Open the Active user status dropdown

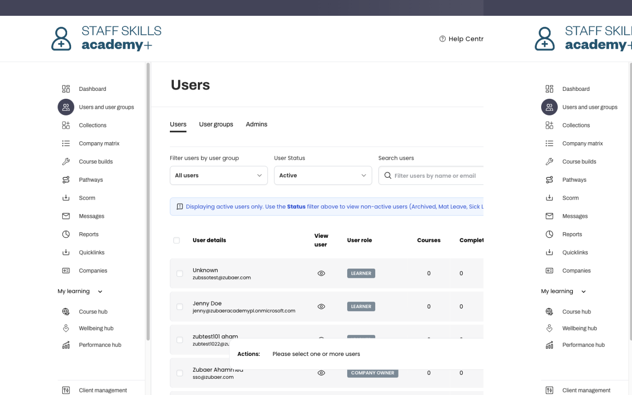323,176
